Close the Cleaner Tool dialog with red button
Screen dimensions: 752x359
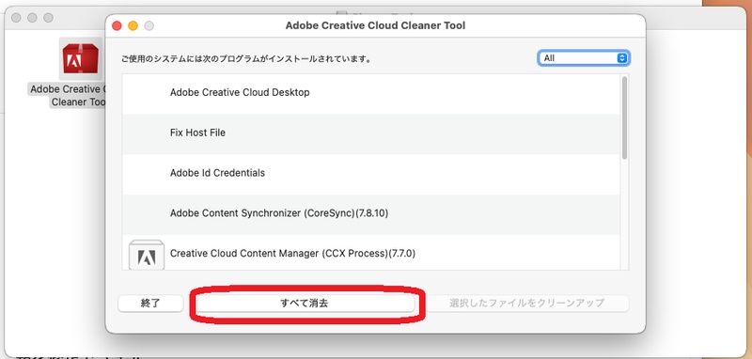pyautogui.click(x=117, y=25)
